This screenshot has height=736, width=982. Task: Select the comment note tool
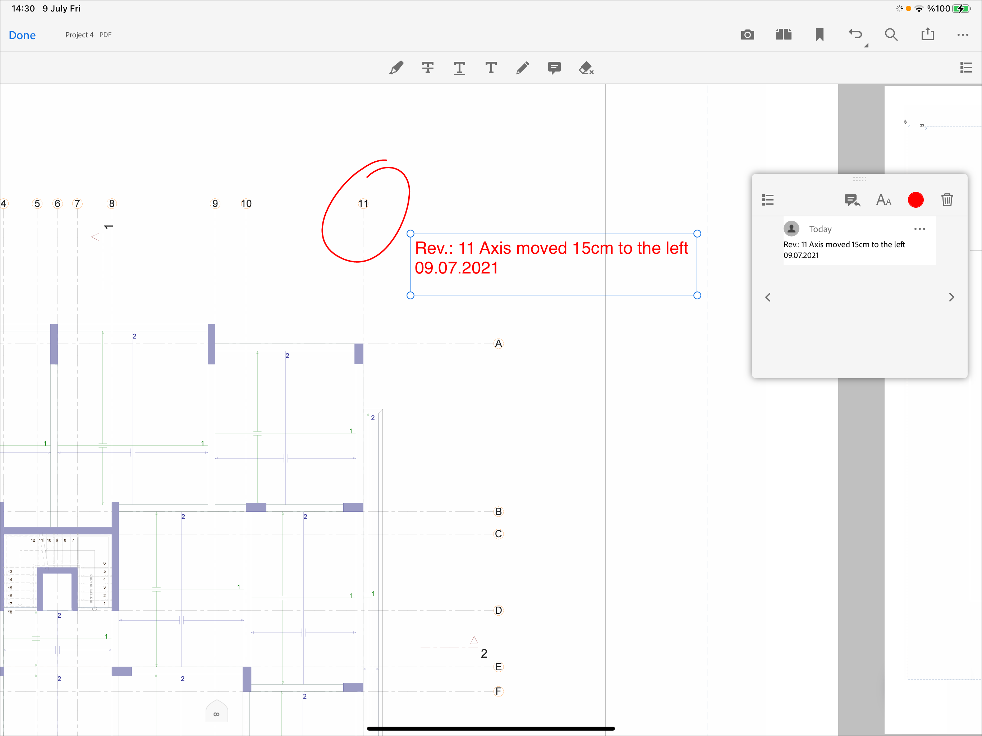[x=554, y=68]
